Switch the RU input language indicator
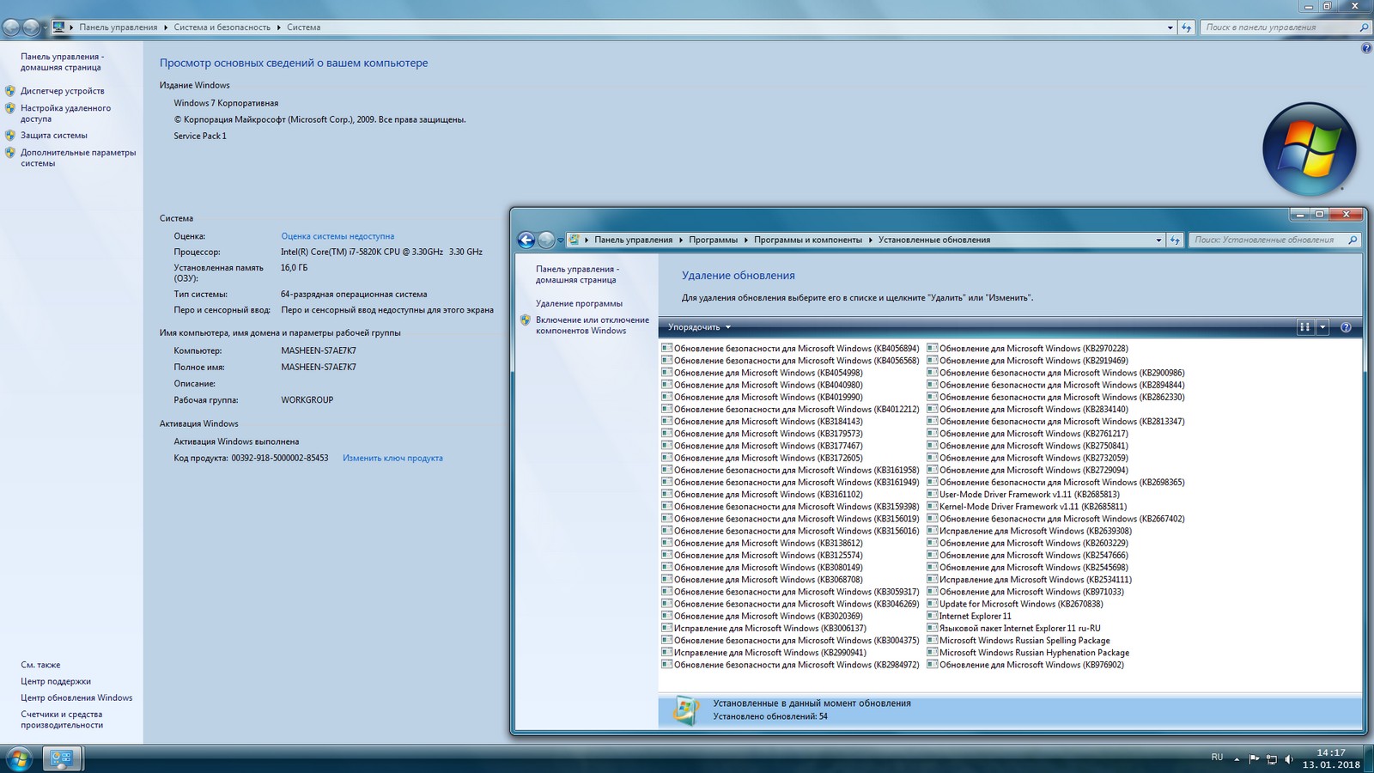This screenshot has width=1374, height=773. pyautogui.click(x=1217, y=758)
